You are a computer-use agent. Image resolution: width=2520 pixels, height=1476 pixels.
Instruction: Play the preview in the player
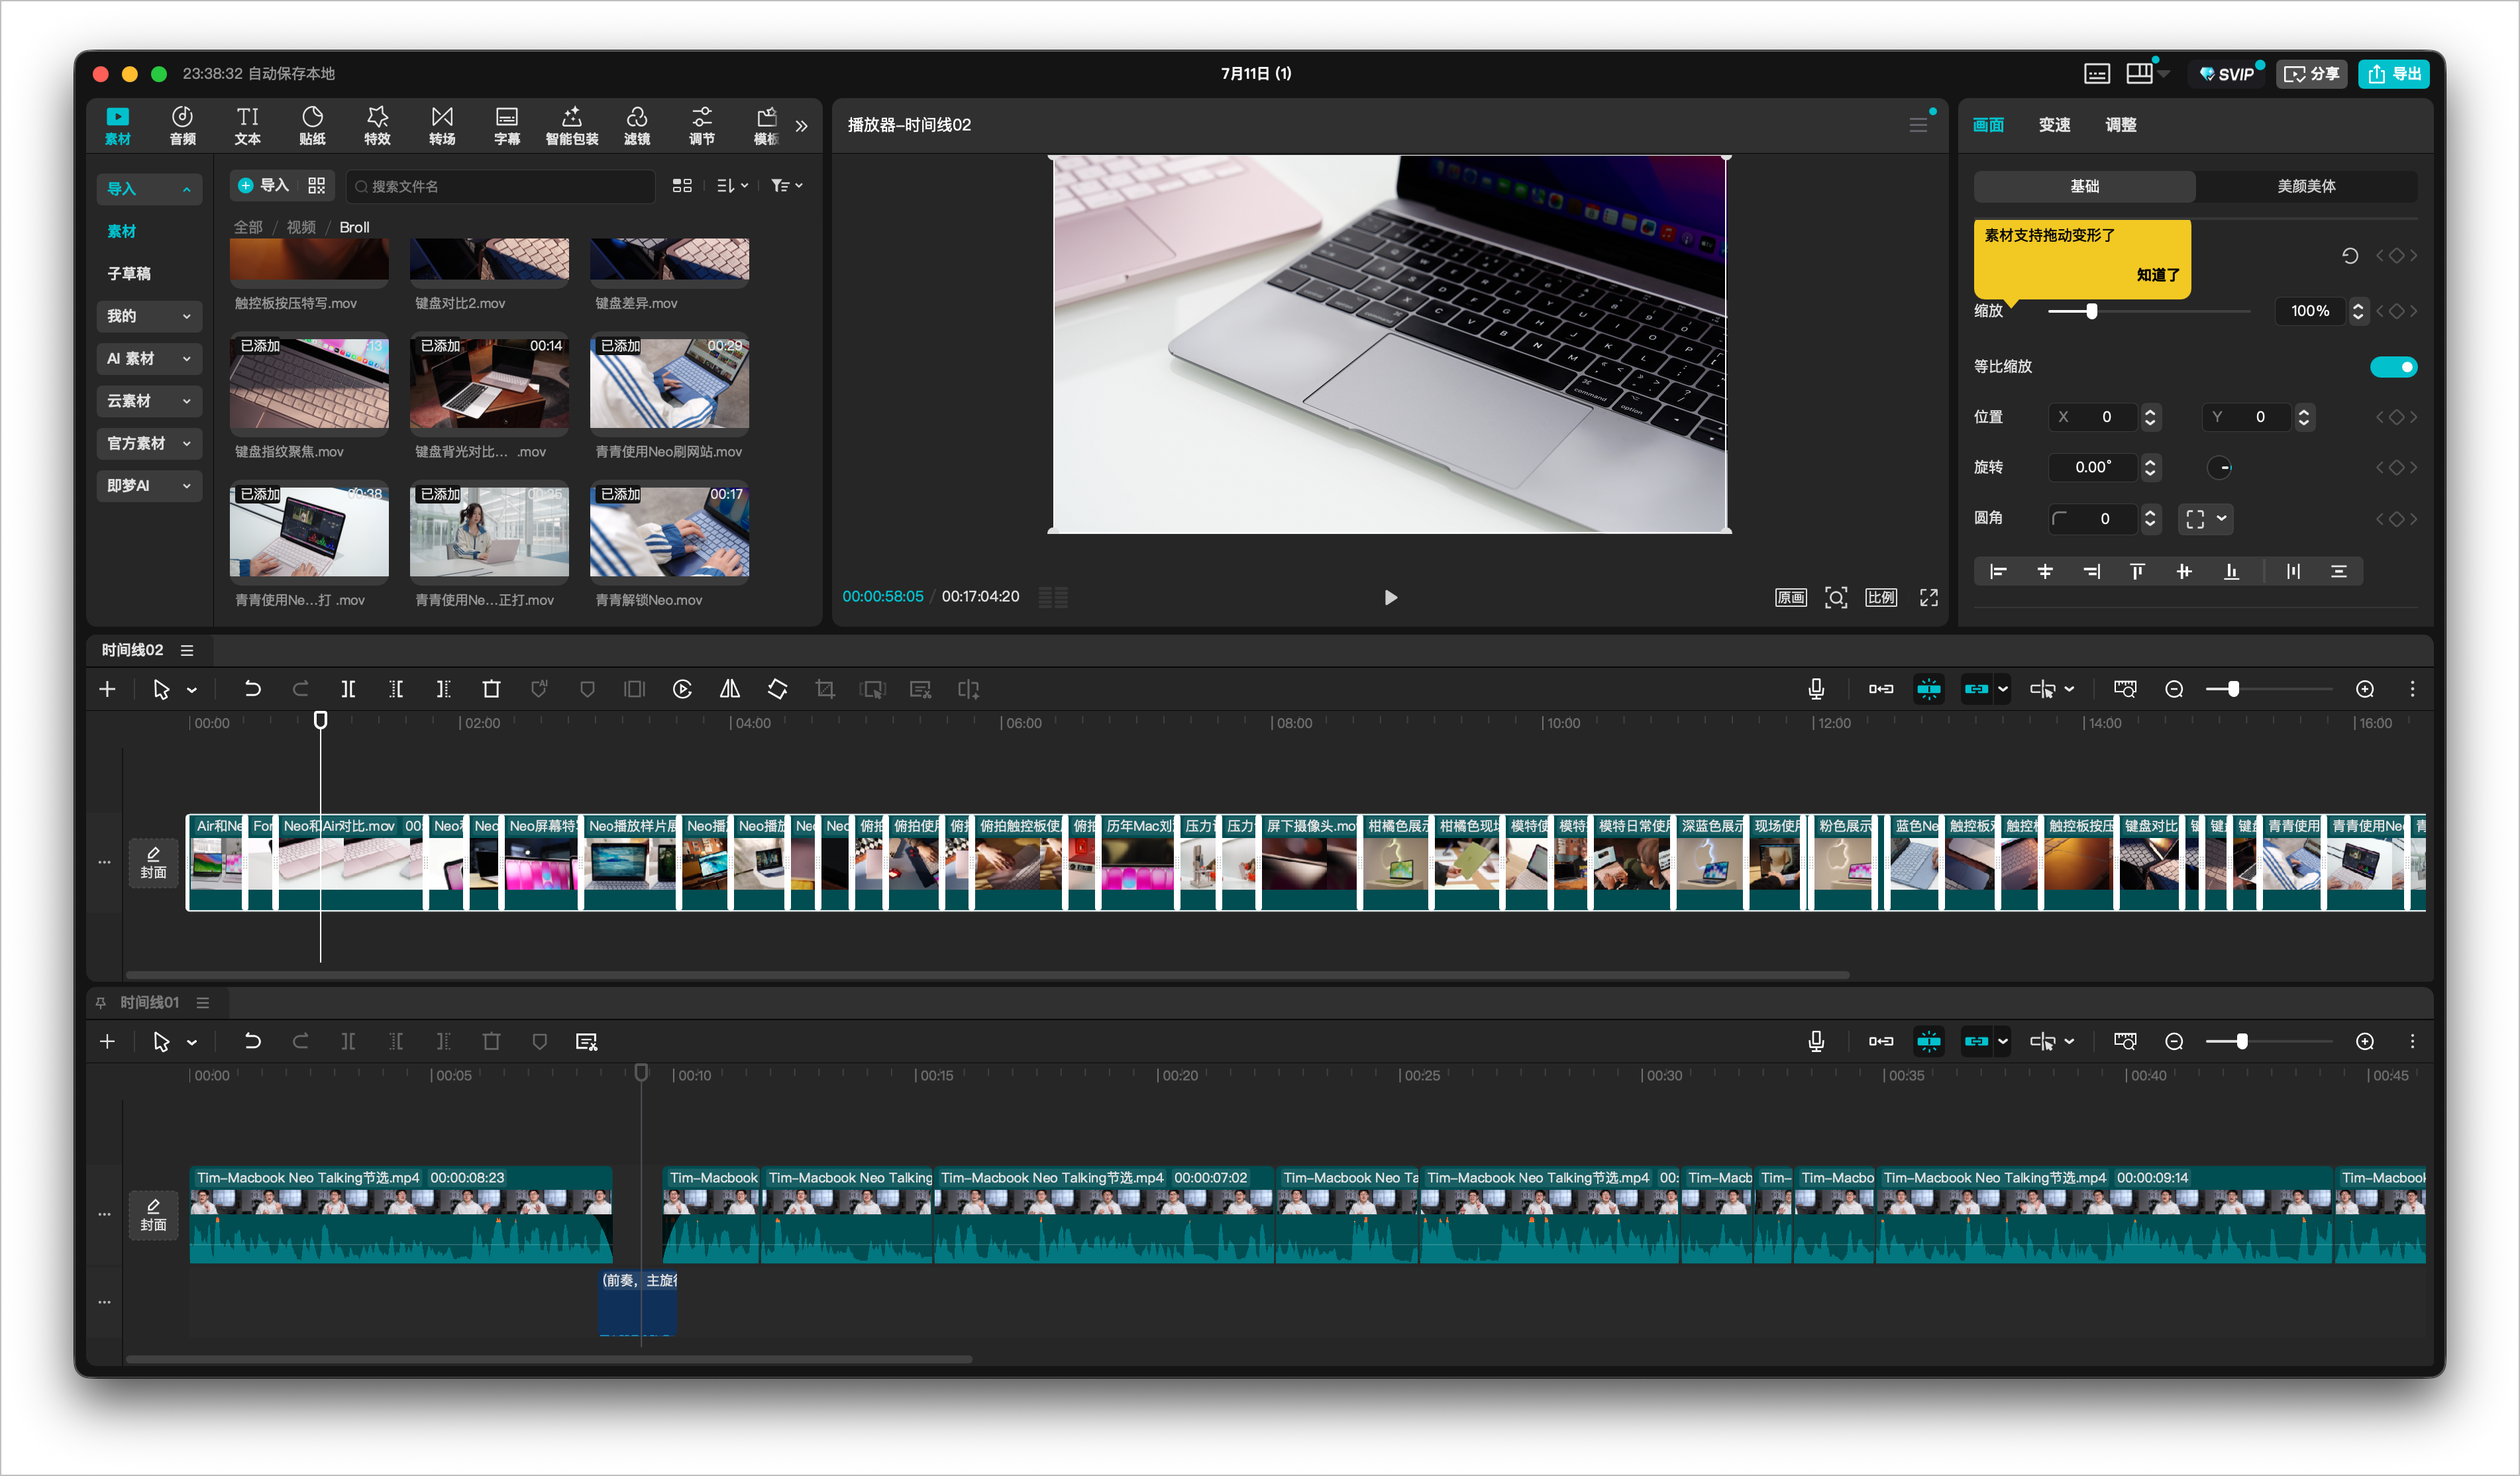pyautogui.click(x=1390, y=597)
